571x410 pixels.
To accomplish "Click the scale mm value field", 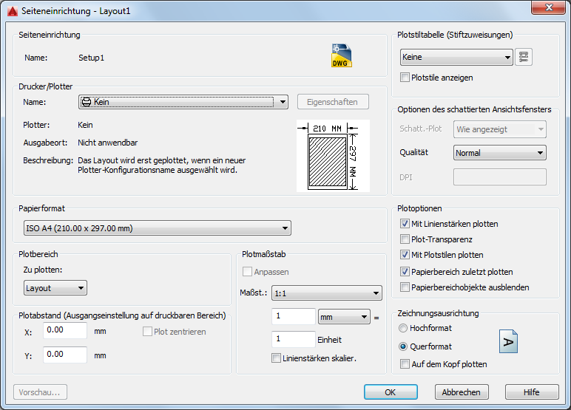I will coord(293,316).
